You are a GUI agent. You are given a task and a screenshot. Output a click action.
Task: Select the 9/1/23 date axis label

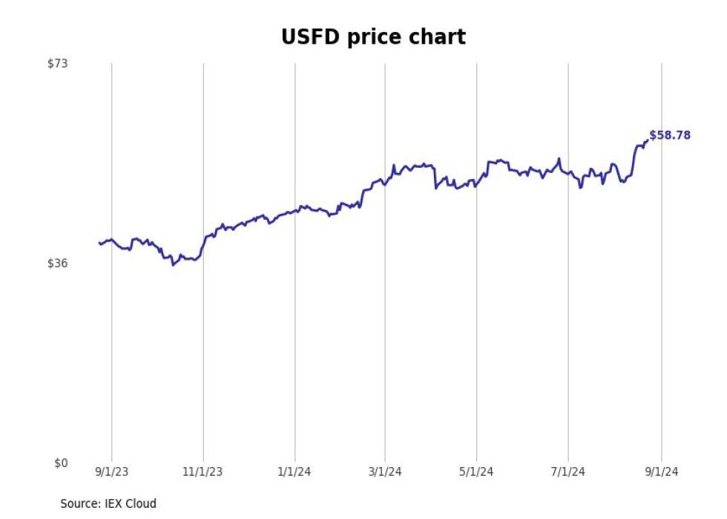point(112,471)
